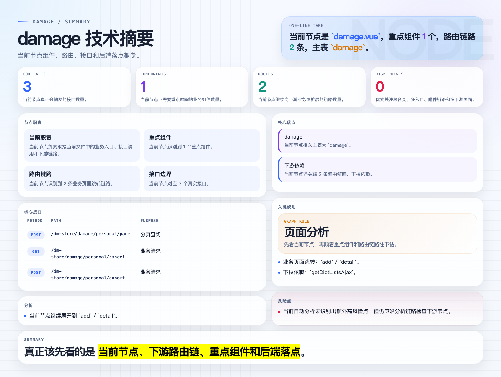The height and width of the screenshot is (377, 501).
Task: Click the bullet "当前节点继续展开到 `add` / `detail`。"
Action: [x=74, y=316]
